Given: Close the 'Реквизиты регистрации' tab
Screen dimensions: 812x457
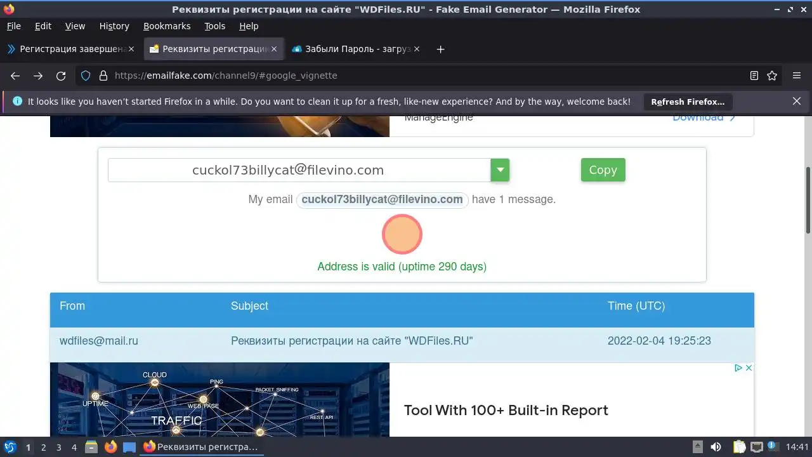Looking at the screenshot, I should 274,49.
